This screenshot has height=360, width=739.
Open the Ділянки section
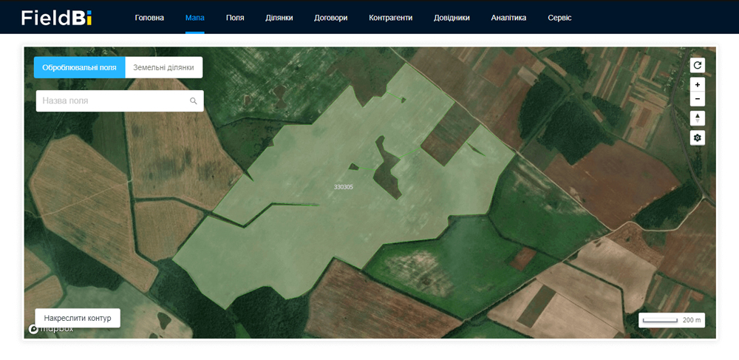279,18
